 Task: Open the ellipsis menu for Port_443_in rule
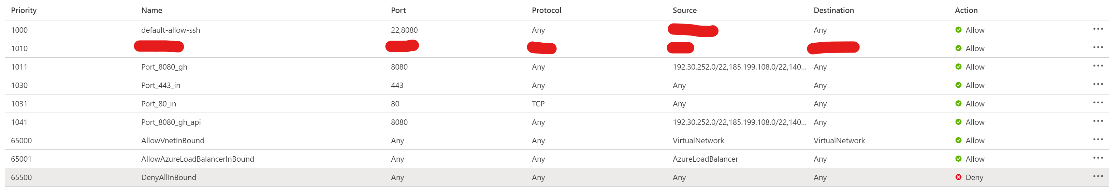(1098, 84)
